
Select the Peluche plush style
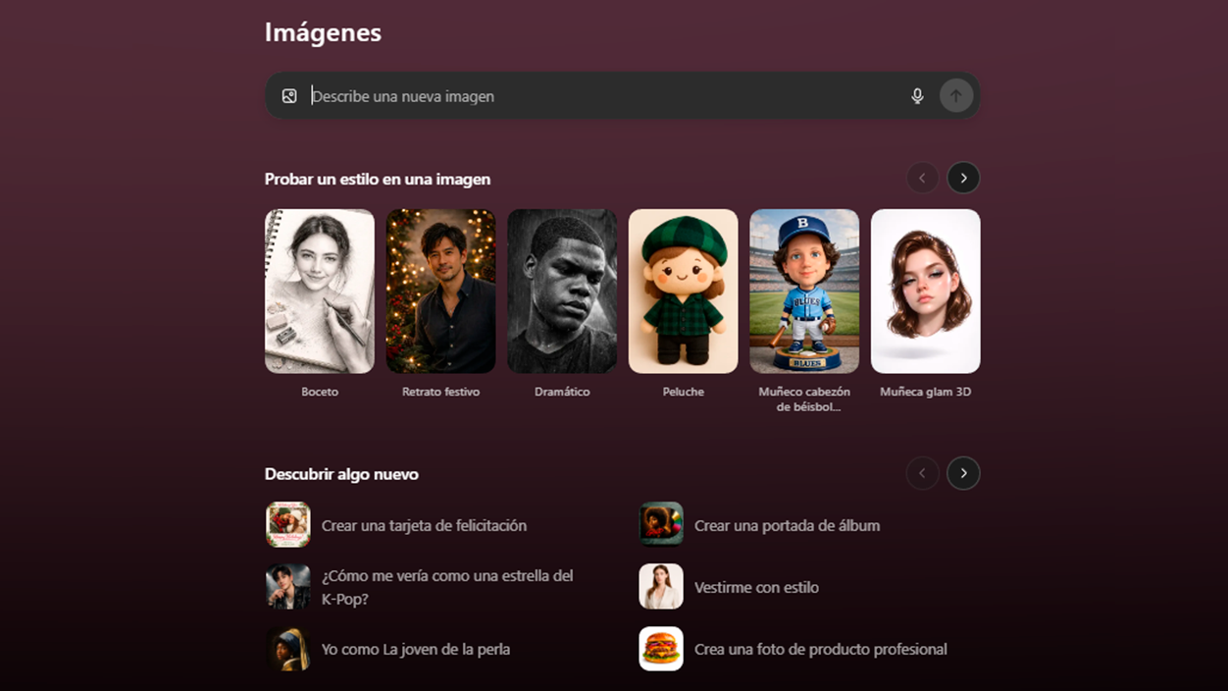[x=684, y=292]
